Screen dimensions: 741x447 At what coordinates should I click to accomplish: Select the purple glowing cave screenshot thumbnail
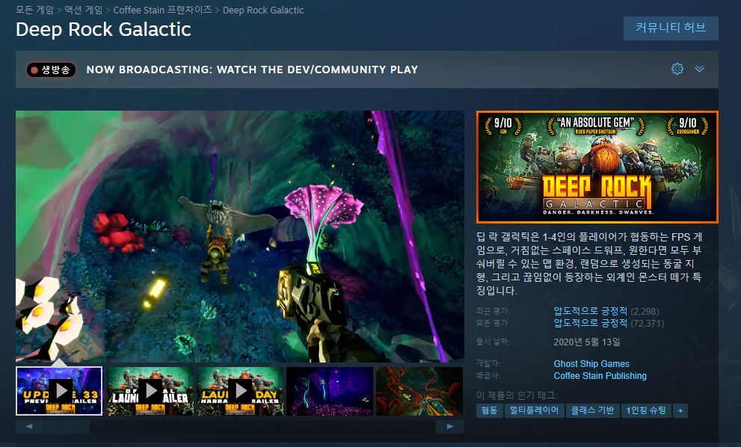click(x=329, y=390)
